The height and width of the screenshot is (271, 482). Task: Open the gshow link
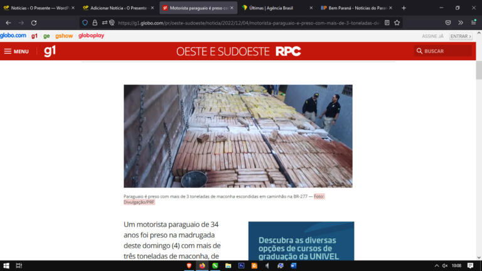click(x=64, y=36)
